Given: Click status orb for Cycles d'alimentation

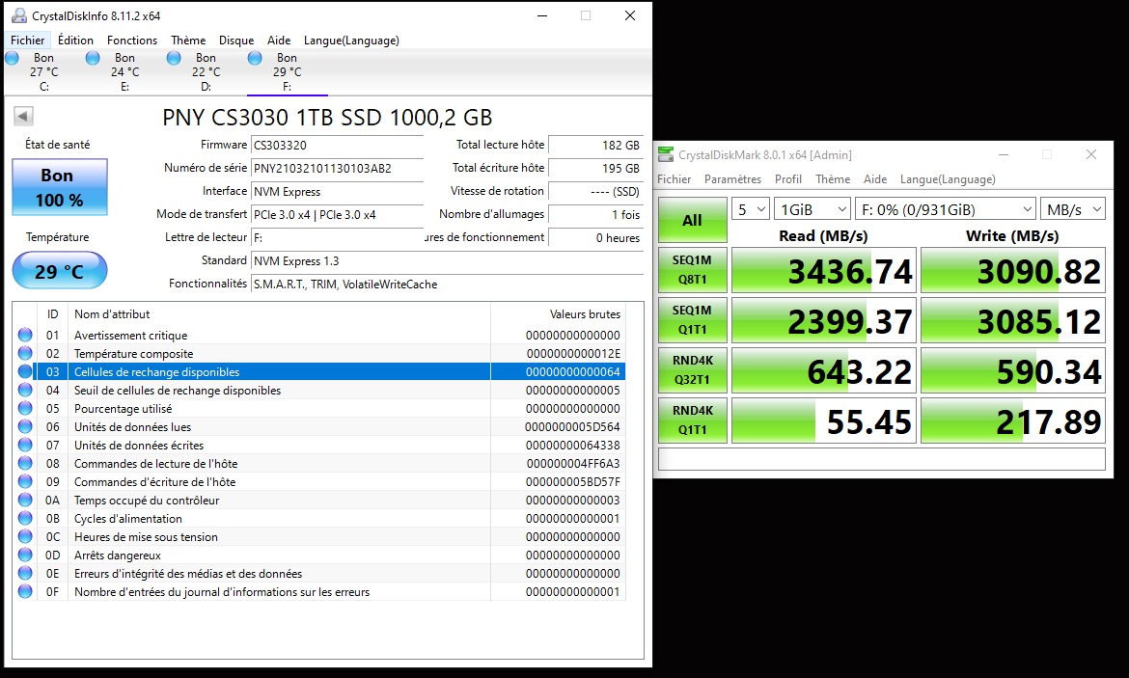Looking at the screenshot, I should [x=25, y=518].
